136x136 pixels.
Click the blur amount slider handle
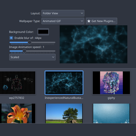pos(30,42)
